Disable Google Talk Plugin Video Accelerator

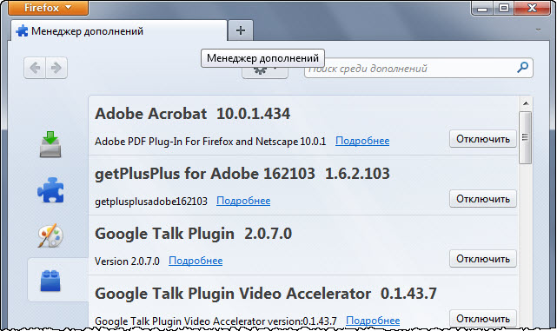pyautogui.click(x=483, y=319)
